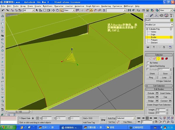Open the named selection sets dropdown

(116, 10)
